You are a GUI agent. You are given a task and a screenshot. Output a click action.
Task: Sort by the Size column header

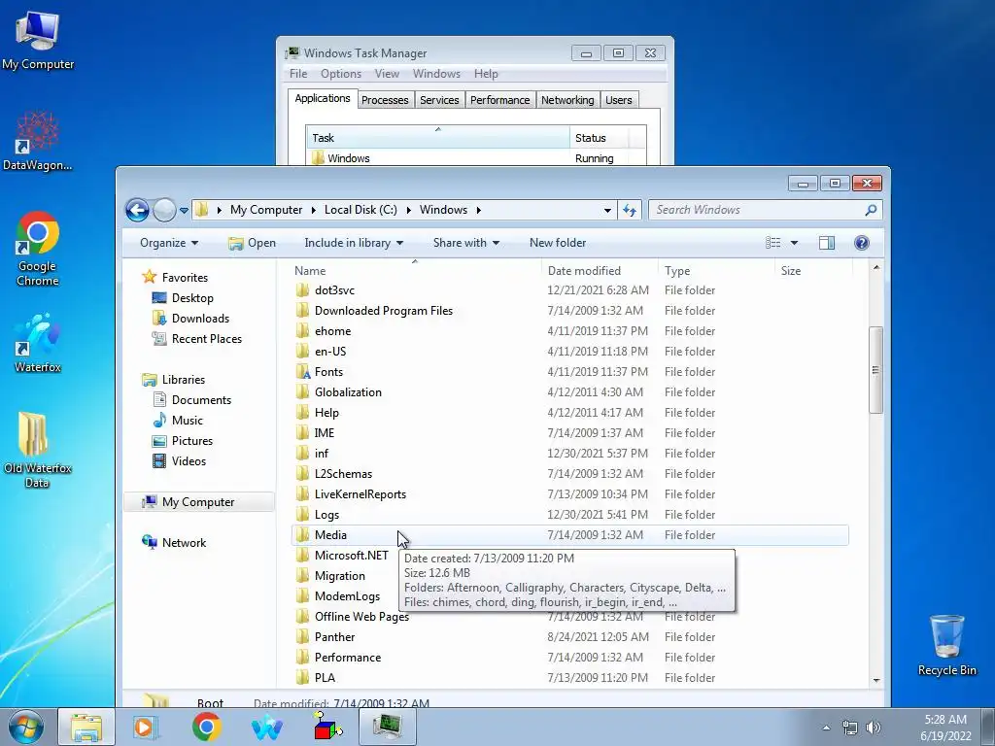point(813,271)
